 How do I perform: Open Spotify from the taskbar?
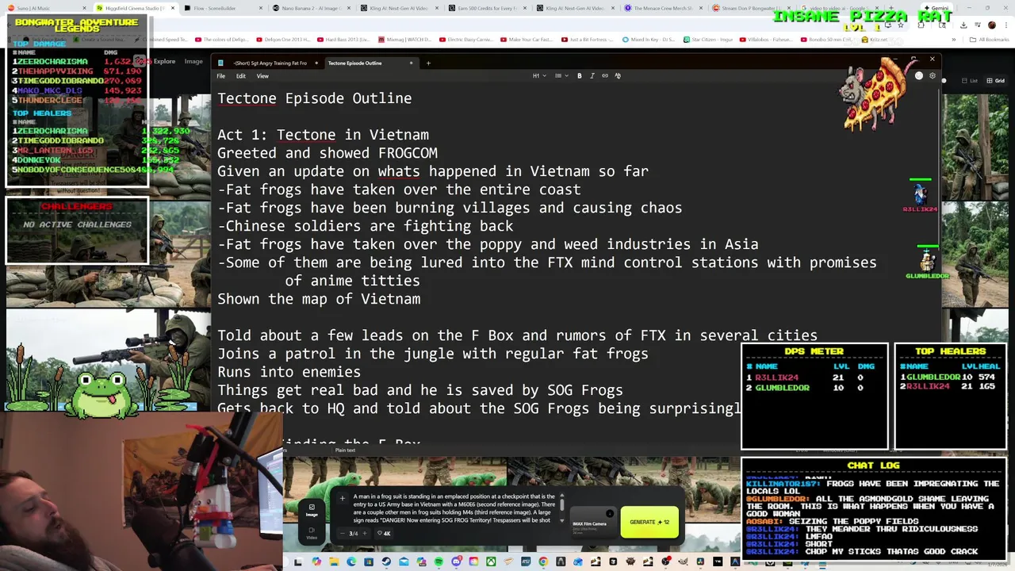[439, 562]
